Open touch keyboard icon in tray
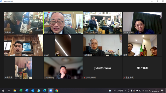The height and width of the screenshot is (93, 166). point(146,91)
